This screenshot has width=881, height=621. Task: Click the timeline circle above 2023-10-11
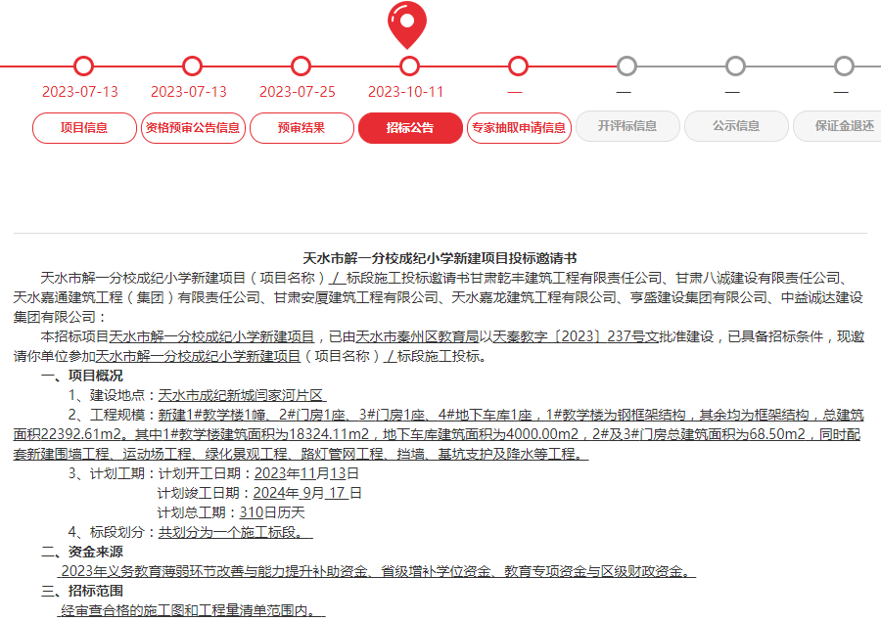click(409, 68)
